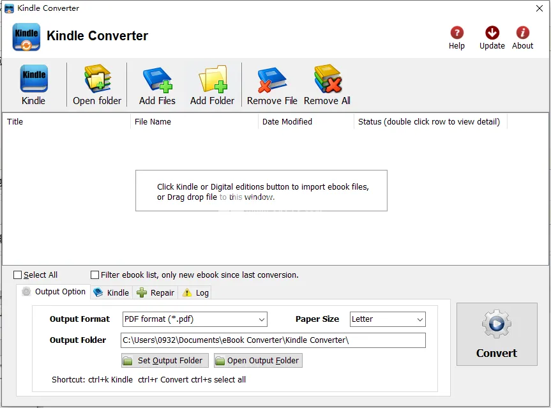Open the Repair tab
The image size is (551, 408).
coord(155,292)
